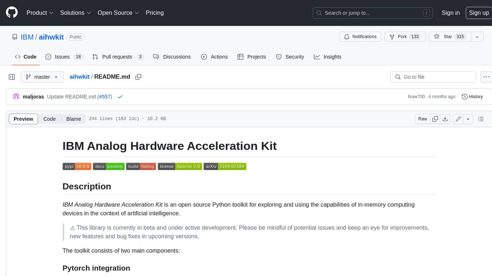
Task: Click the build failing badge
Action: 141,166
